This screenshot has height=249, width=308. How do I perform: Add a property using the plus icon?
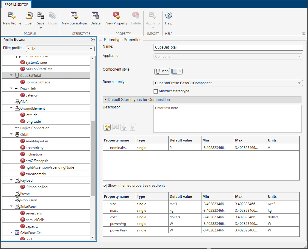tap(107, 127)
